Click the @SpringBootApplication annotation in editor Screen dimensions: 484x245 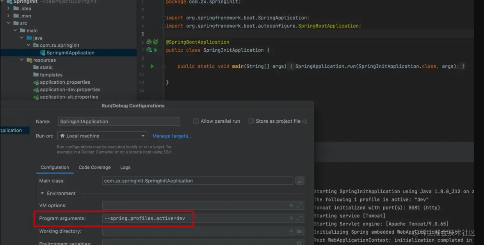198,42
